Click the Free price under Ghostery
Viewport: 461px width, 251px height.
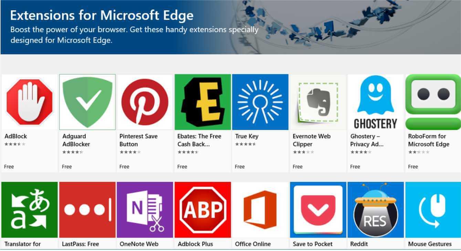pyautogui.click(x=355, y=167)
